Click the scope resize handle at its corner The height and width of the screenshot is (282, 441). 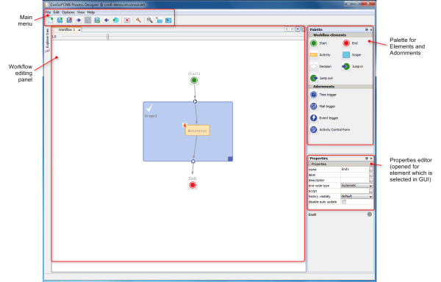(x=230, y=159)
